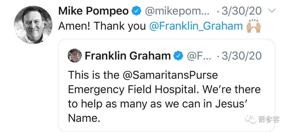289x132 pixels.
Task: Click verified badge beside Franklin Graham
Action: [x=178, y=56]
